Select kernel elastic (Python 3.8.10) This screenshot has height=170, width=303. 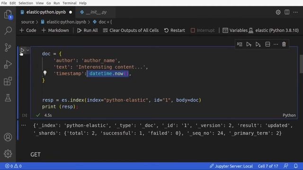274,30
